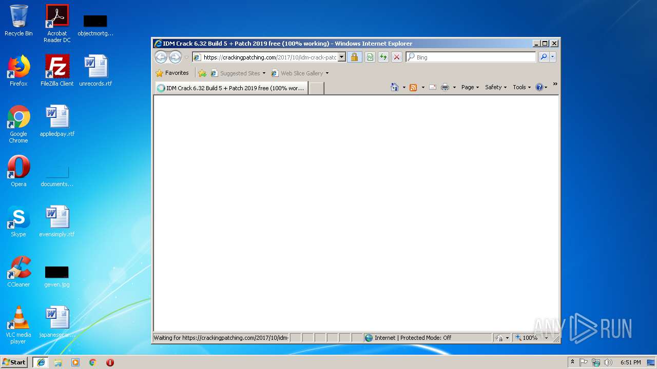Open the Skype desktop shortcut
Viewport: 657px width, 369px height.
point(18,221)
